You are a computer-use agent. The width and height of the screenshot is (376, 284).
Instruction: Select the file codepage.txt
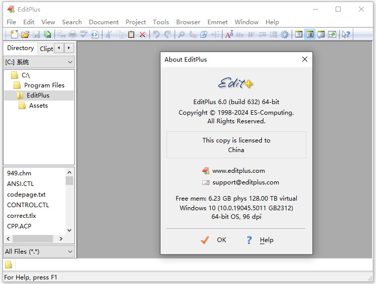coord(26,194)
